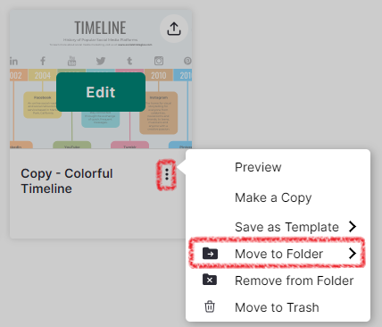Click the Edit button on the timeline
The width and height of the screenshot is (382, 327).
pos(101,92)
